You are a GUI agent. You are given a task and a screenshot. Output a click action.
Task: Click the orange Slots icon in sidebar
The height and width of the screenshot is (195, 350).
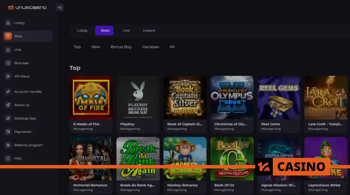(8, 36)
